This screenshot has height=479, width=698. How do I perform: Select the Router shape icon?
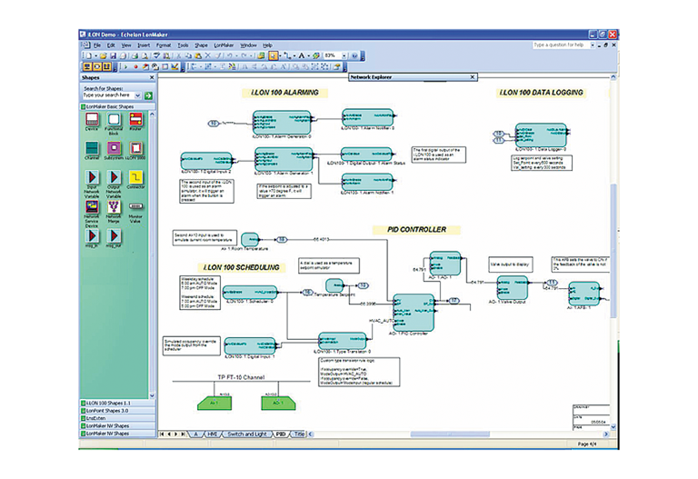135,119
